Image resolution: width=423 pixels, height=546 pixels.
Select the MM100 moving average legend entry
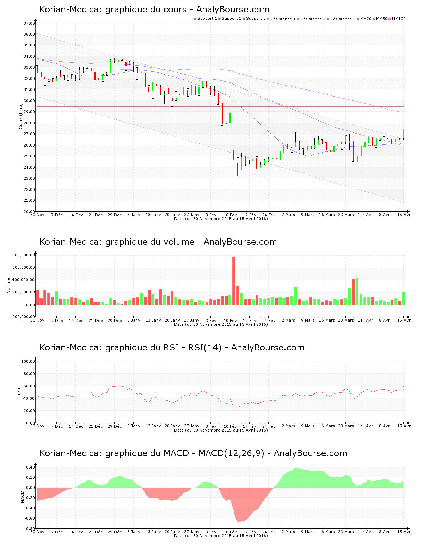pos(397,19)
